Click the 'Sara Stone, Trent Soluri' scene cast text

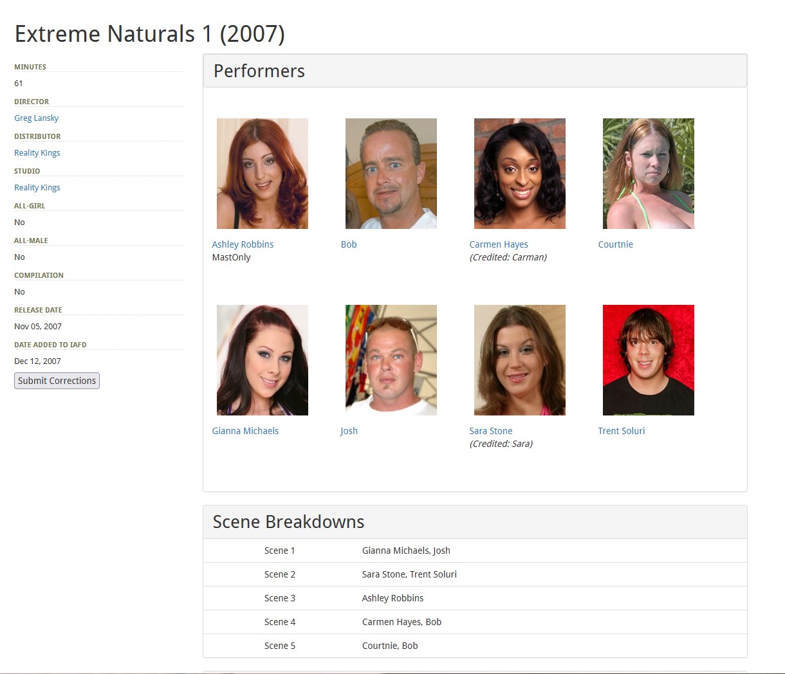coord(409,574)
